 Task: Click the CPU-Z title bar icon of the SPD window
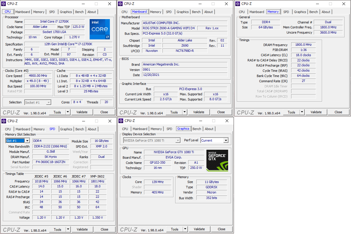coord(3,121)
